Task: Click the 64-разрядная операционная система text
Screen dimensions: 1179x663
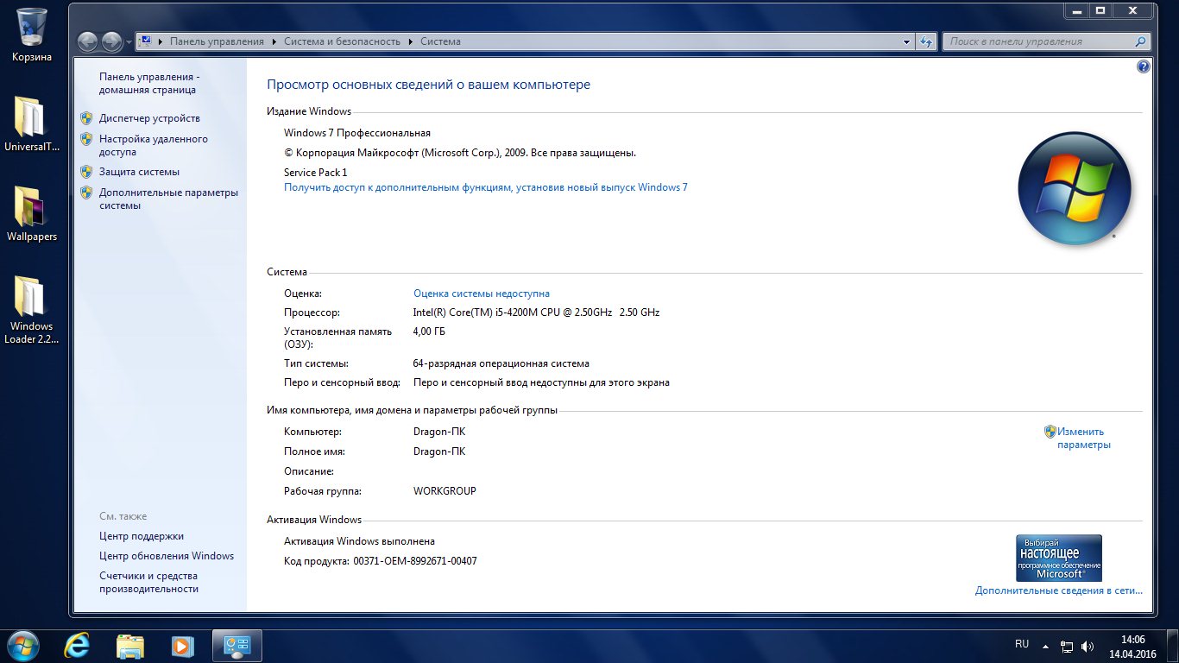Action: 501,363
